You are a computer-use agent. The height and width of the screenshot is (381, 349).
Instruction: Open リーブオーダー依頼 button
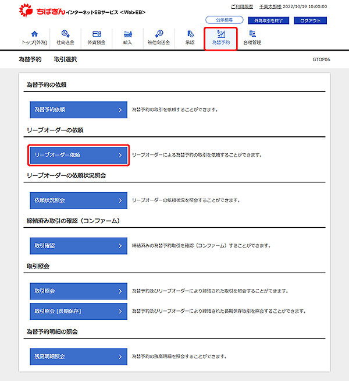(x=79, y=155)
